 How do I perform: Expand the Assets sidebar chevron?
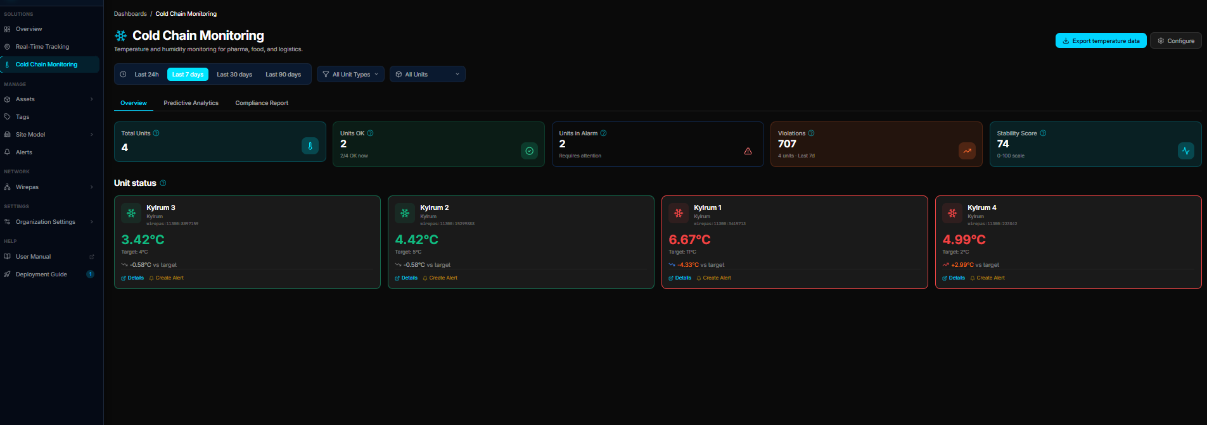click(x=92, y=99)
